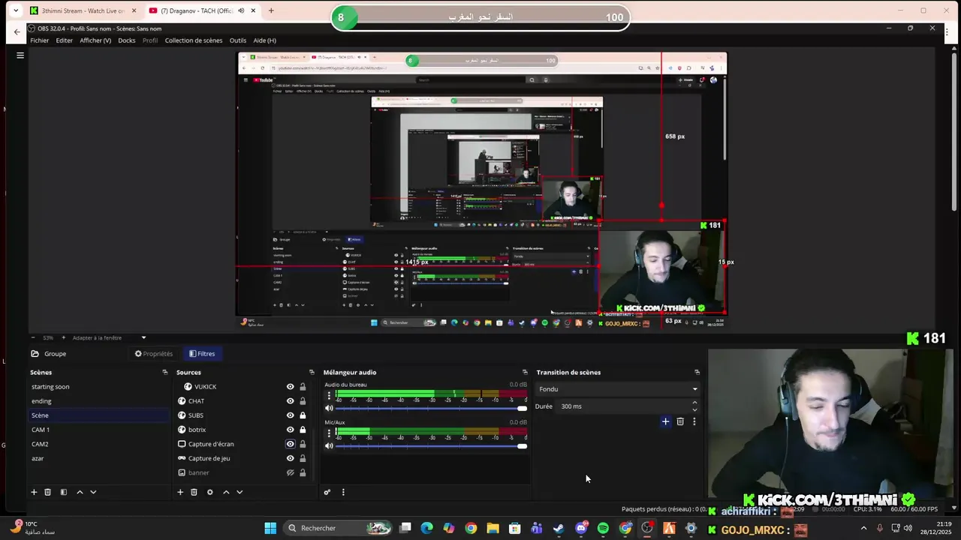Lock the CHAT source
Image resolution: width=961 pixels, height=540 pixels.
(x=303, y=401)
